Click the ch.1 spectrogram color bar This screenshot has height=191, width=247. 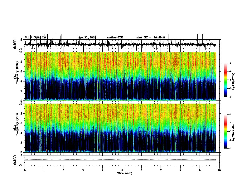[226, 80]
